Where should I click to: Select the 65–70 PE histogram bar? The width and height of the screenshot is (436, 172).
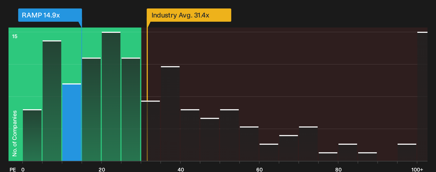pos(288,148)
